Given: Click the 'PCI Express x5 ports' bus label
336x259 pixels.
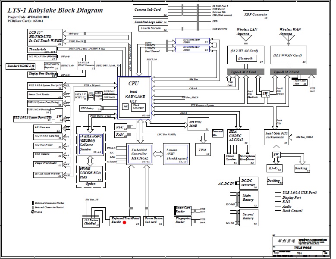Looking at the screenshot, I should [202, 105].
